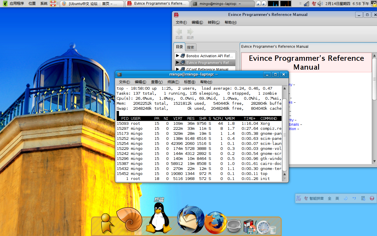Click the date and time clock
This screenshot has height=236, width=377.
[347, 4]
